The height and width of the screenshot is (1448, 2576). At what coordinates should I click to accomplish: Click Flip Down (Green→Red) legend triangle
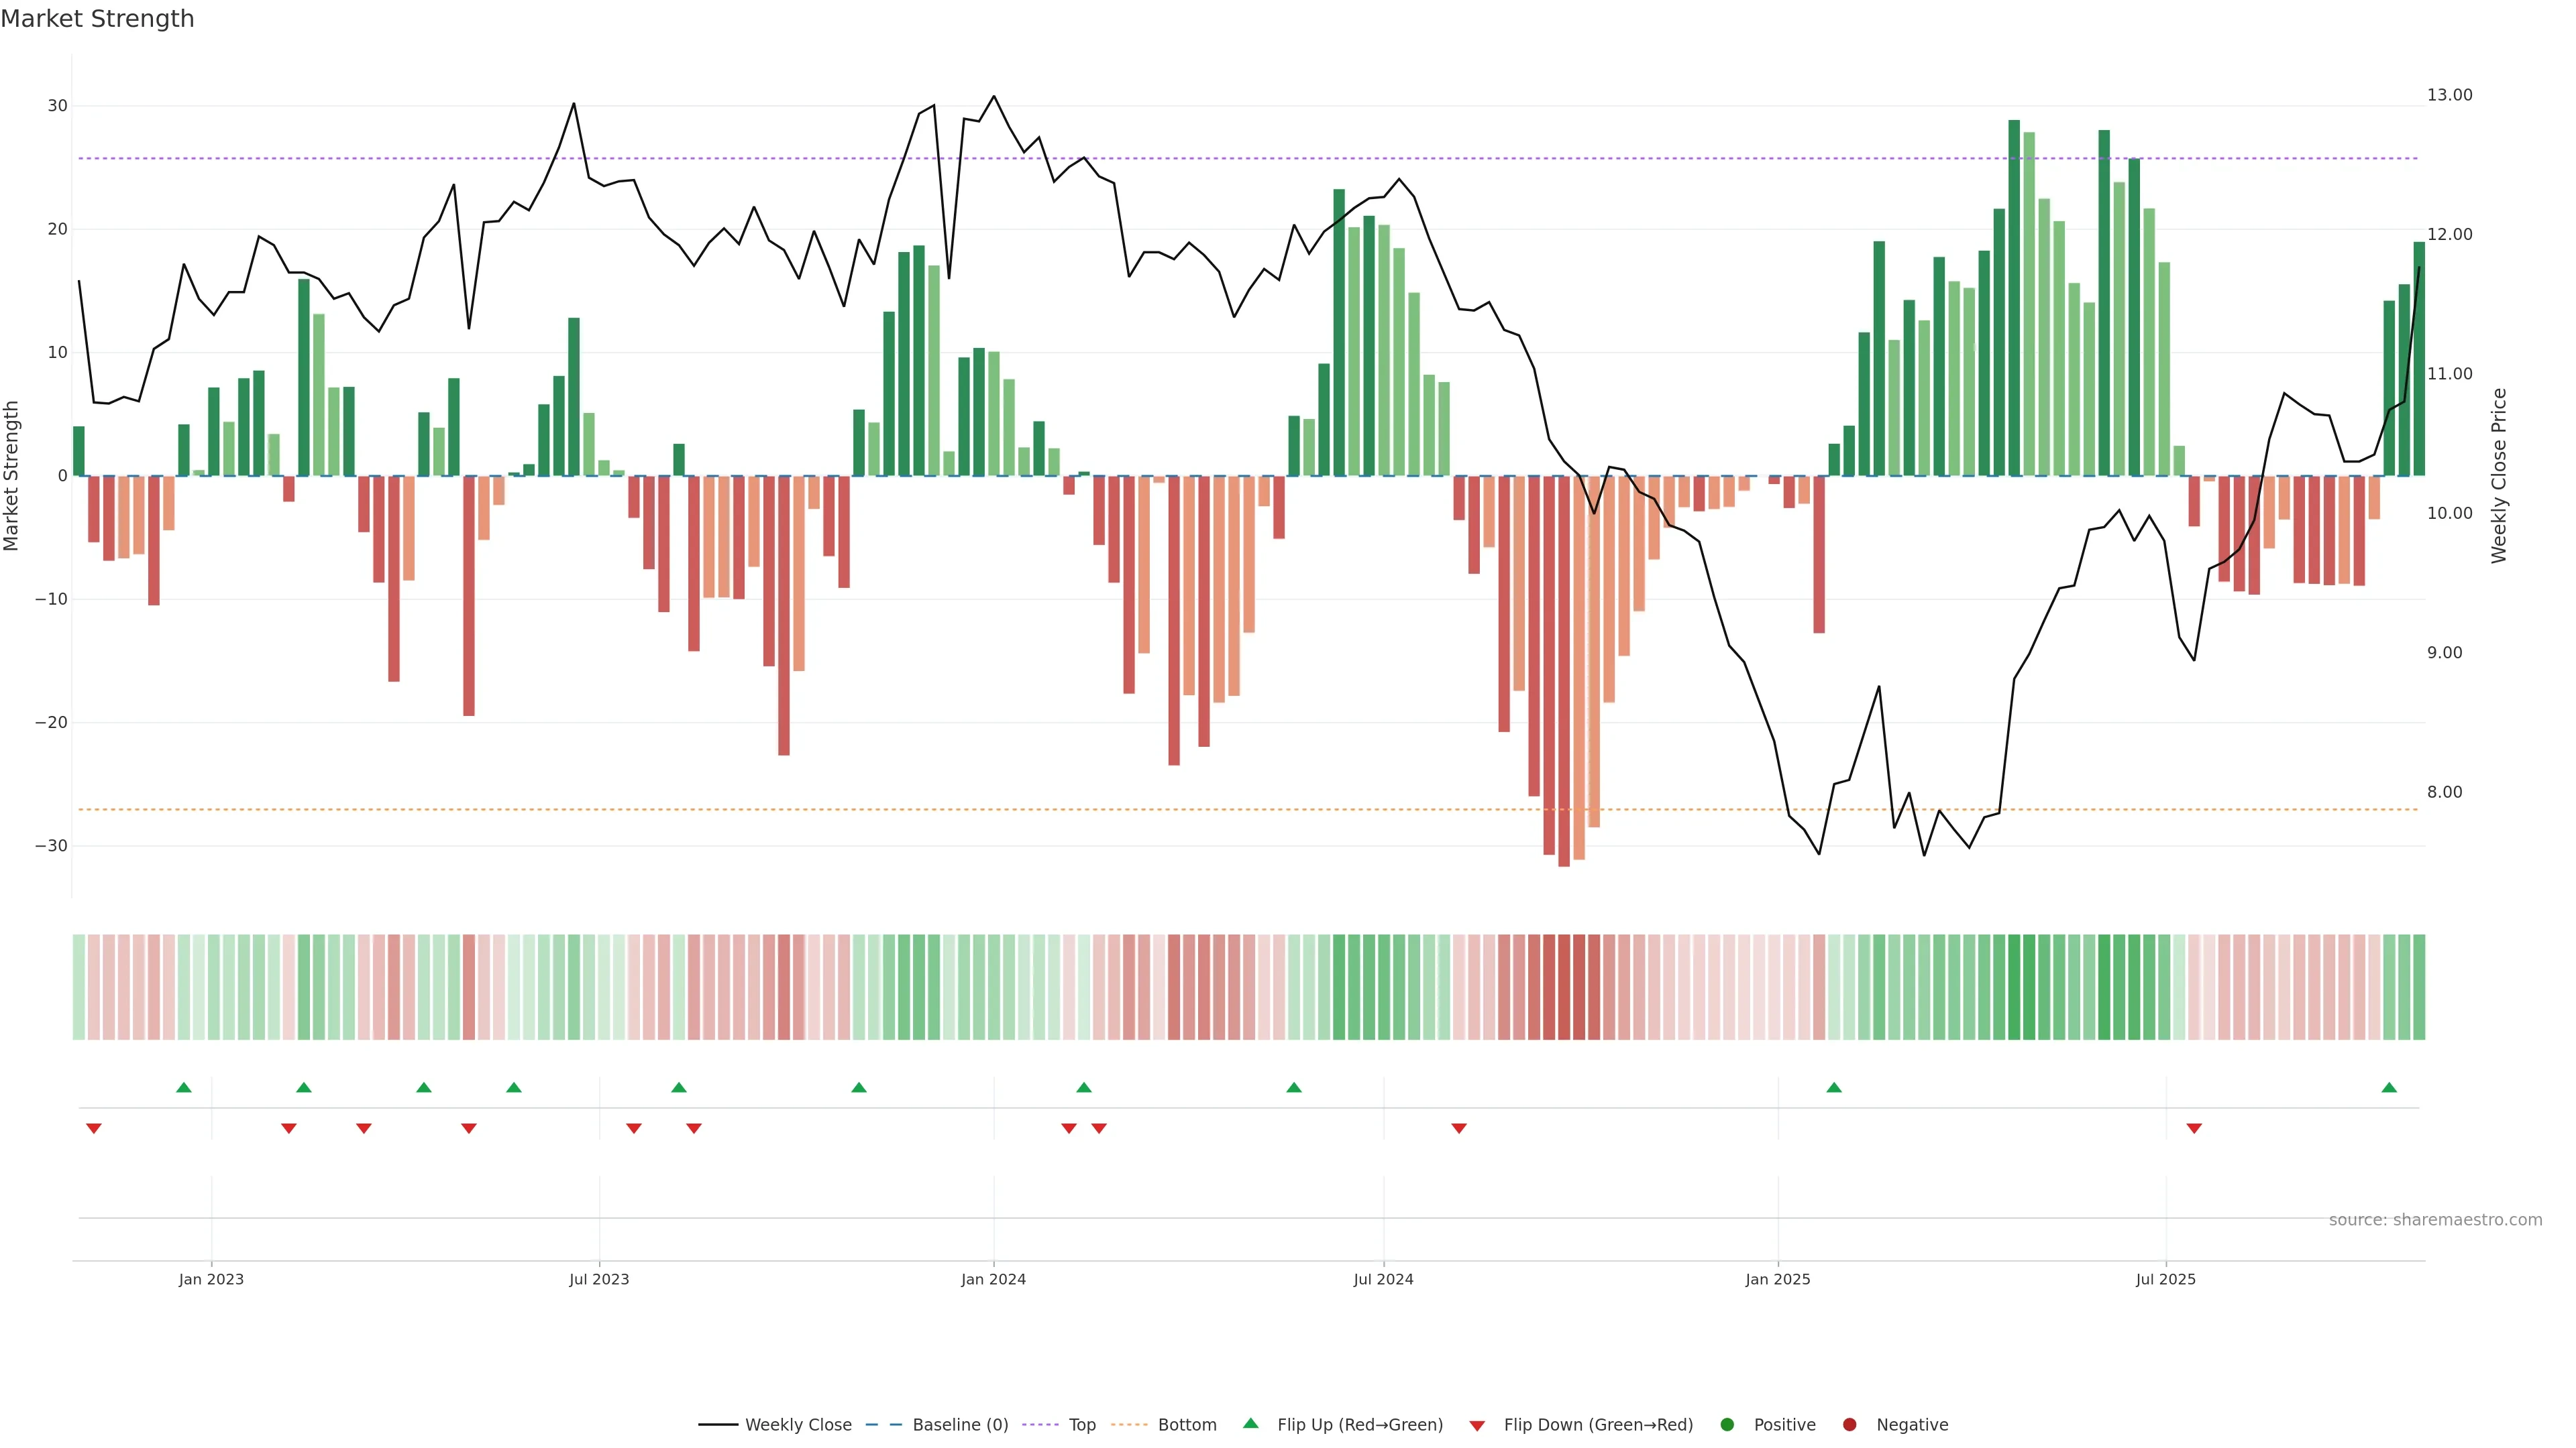(1477, 1426)
